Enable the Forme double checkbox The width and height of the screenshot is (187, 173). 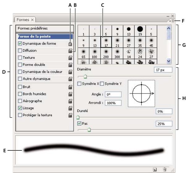[20, 64]
